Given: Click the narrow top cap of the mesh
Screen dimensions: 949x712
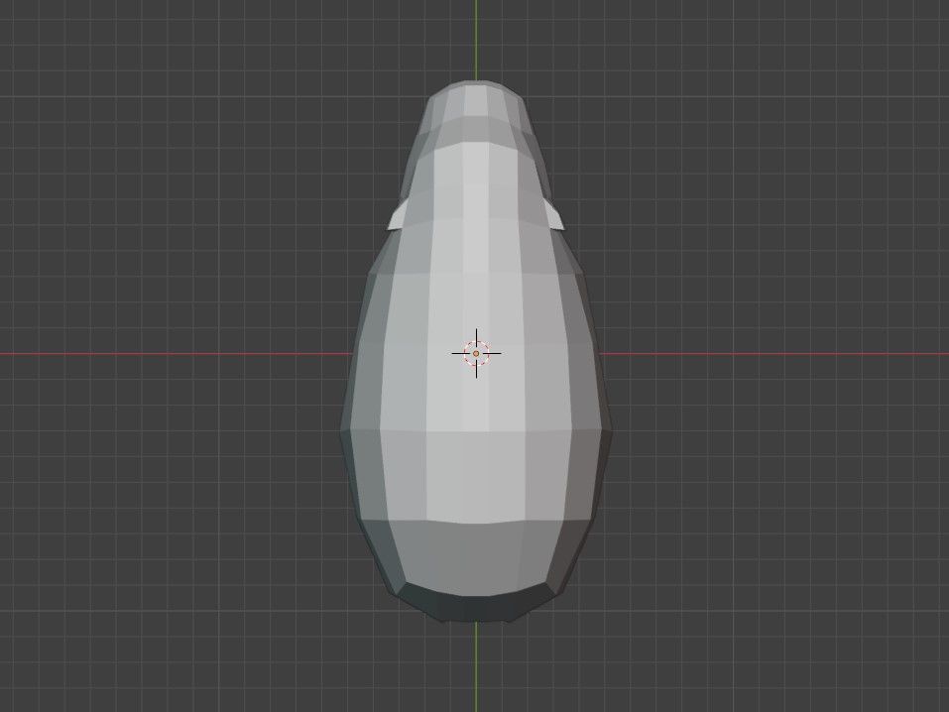Looking at the screenshot, I should [x=476, y=100].
